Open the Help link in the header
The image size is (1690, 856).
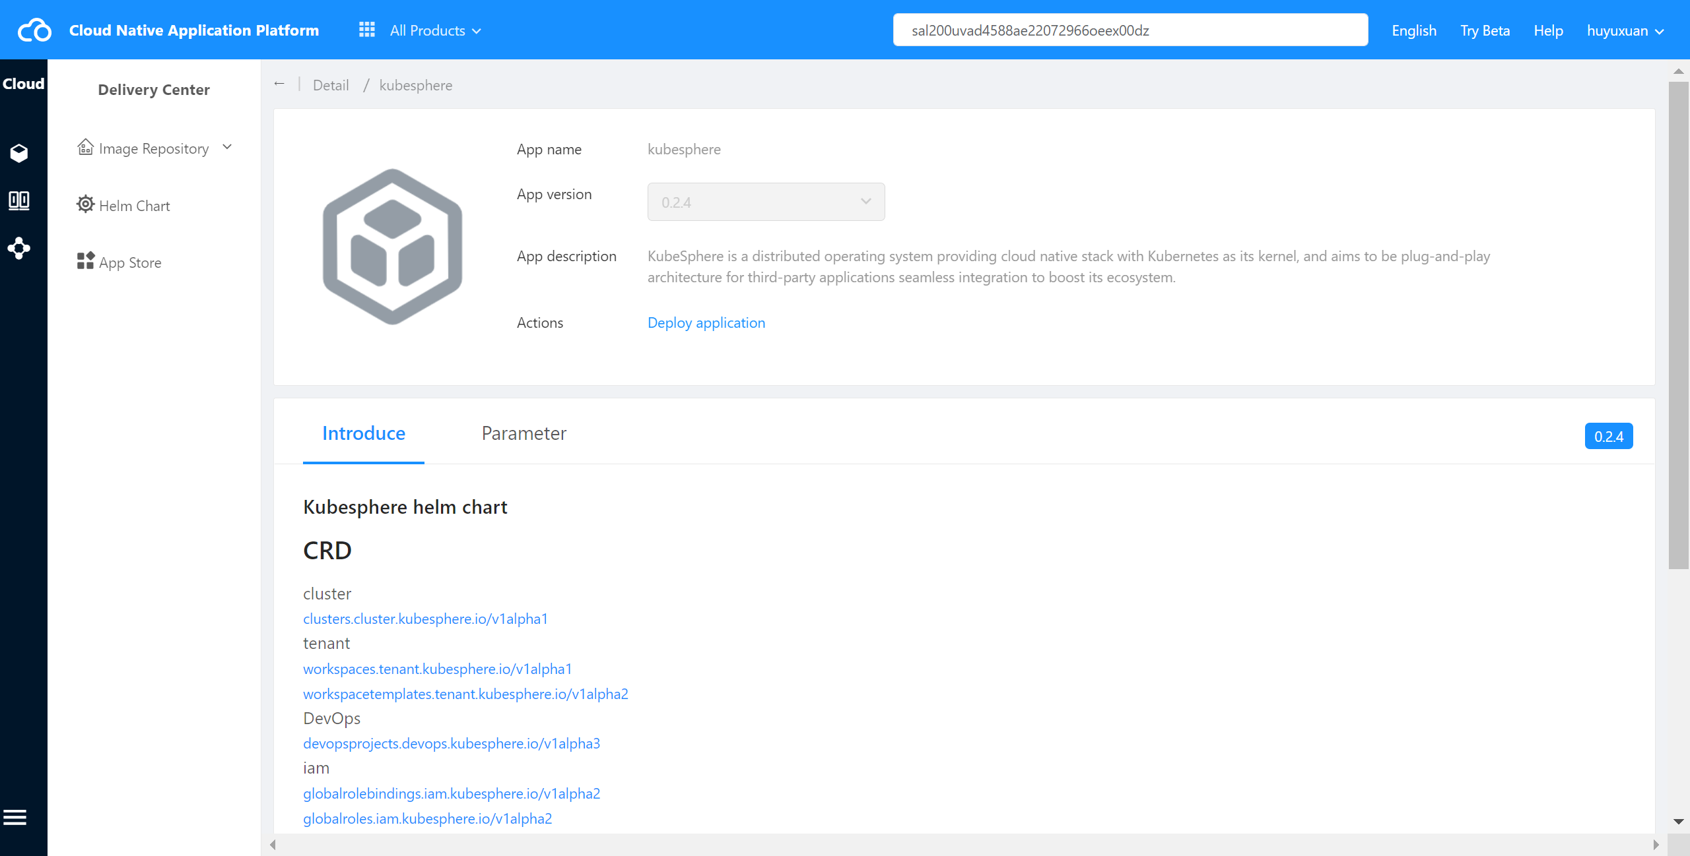click(1549, 30)
